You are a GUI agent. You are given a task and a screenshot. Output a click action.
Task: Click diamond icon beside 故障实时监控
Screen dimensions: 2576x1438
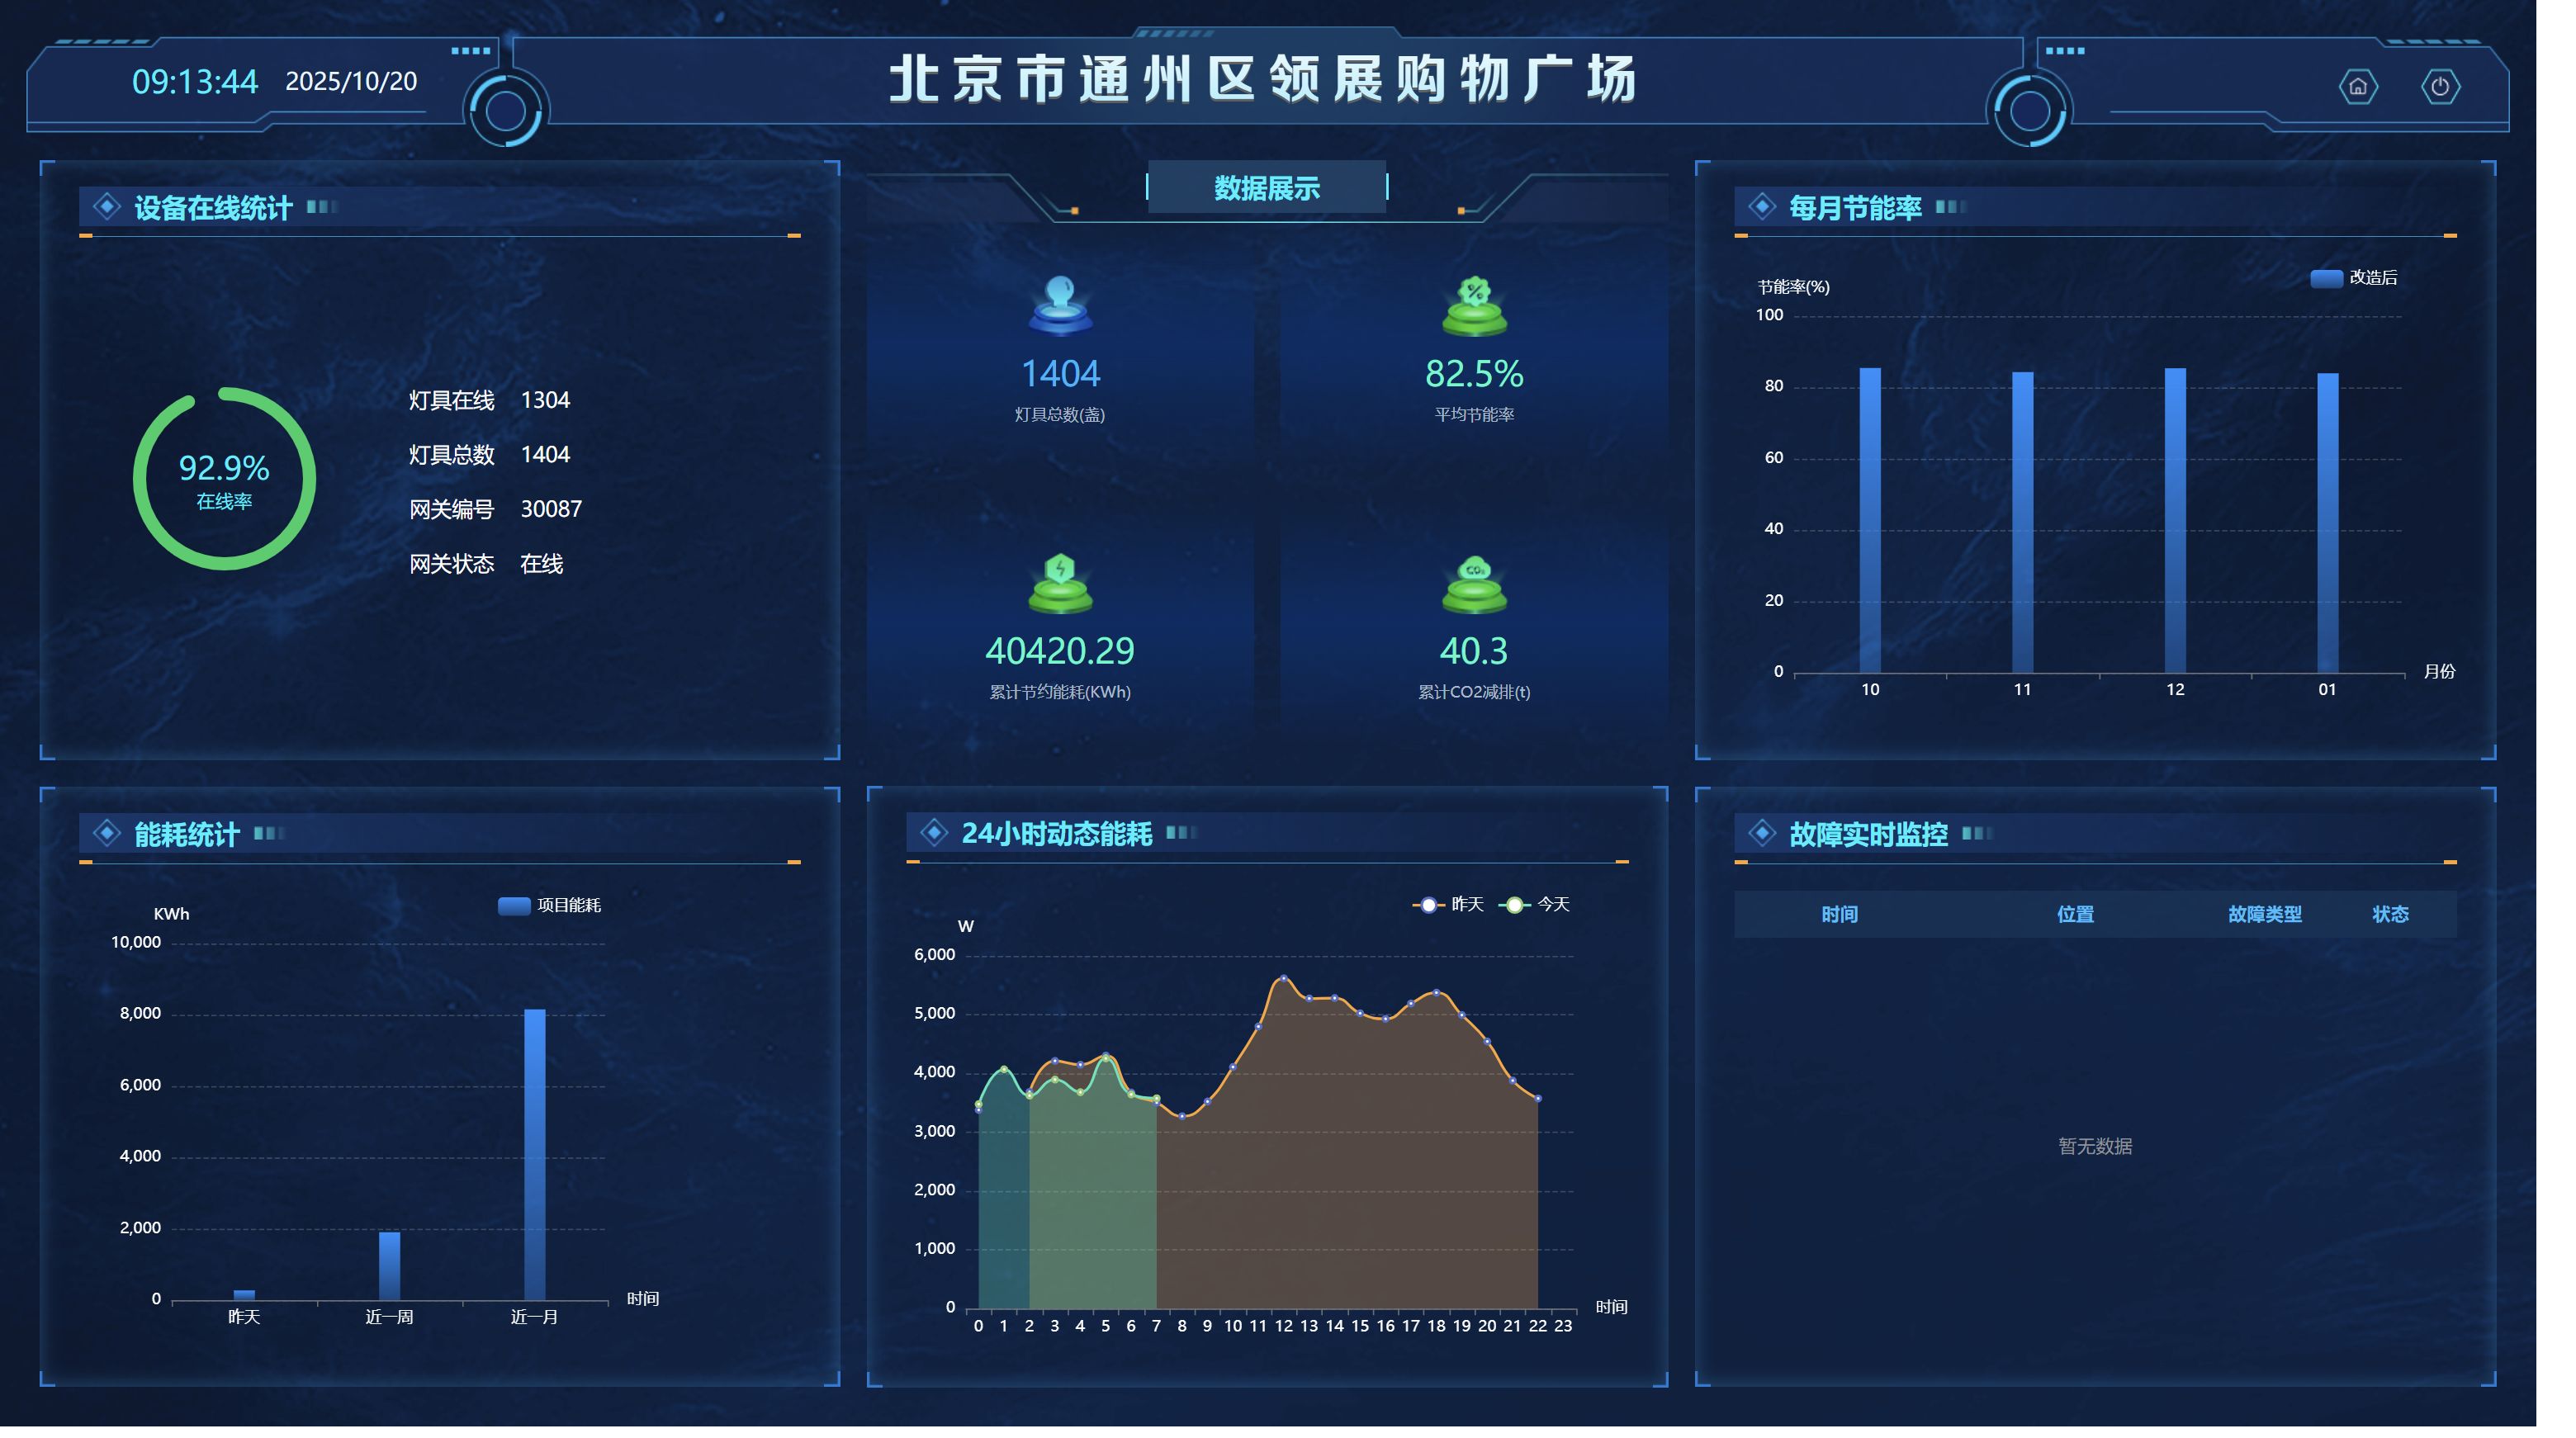click(1761, 833)
